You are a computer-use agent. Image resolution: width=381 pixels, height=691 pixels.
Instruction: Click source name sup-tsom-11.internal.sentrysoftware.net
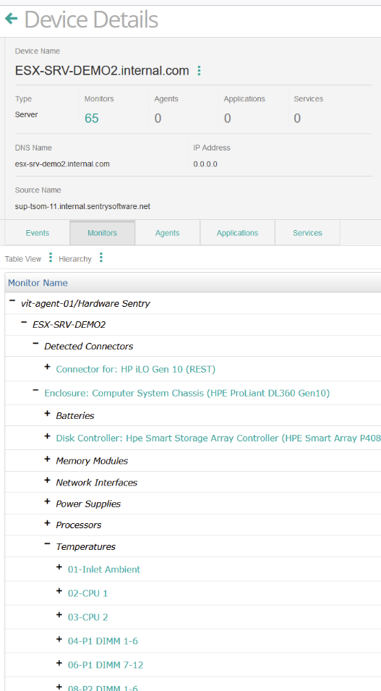pyautogui.click(x=83, y=206)
